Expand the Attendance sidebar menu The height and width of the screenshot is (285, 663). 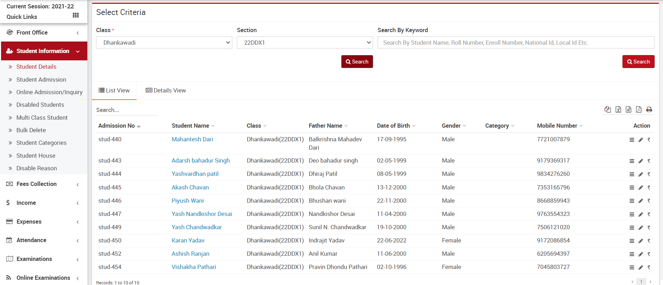pos(44,240)
